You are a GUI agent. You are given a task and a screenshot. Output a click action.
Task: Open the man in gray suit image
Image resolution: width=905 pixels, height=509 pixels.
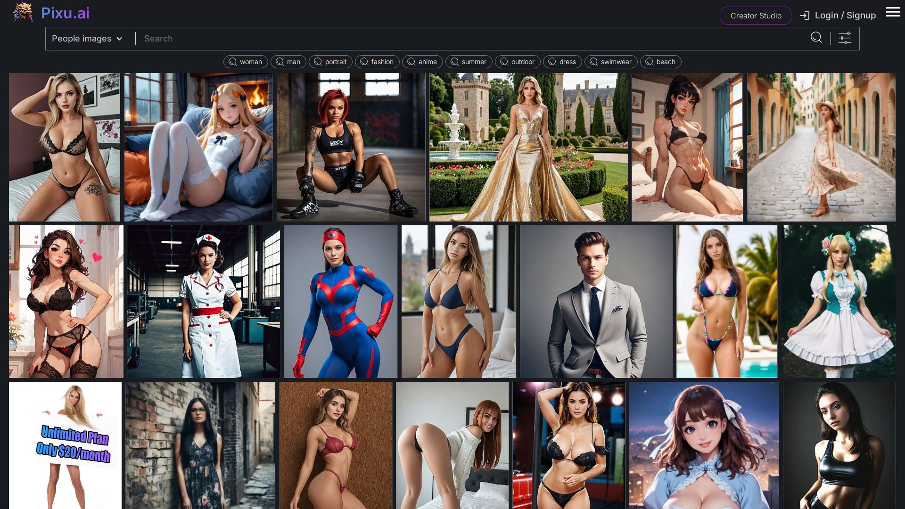(x=596, y=302)
